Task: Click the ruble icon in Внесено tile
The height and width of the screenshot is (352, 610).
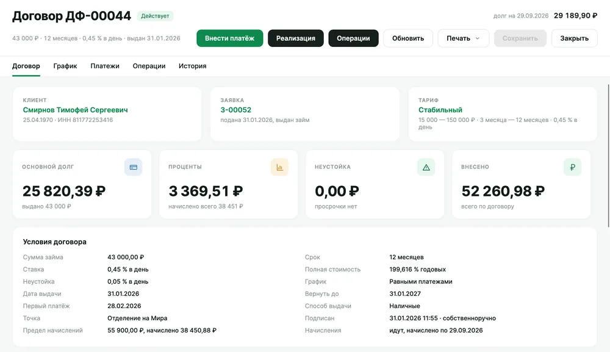Action: click(572, 167)
